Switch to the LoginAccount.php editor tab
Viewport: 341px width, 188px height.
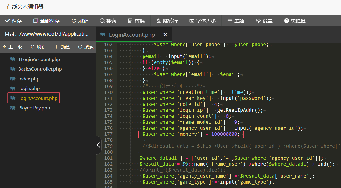pos(131,35)
